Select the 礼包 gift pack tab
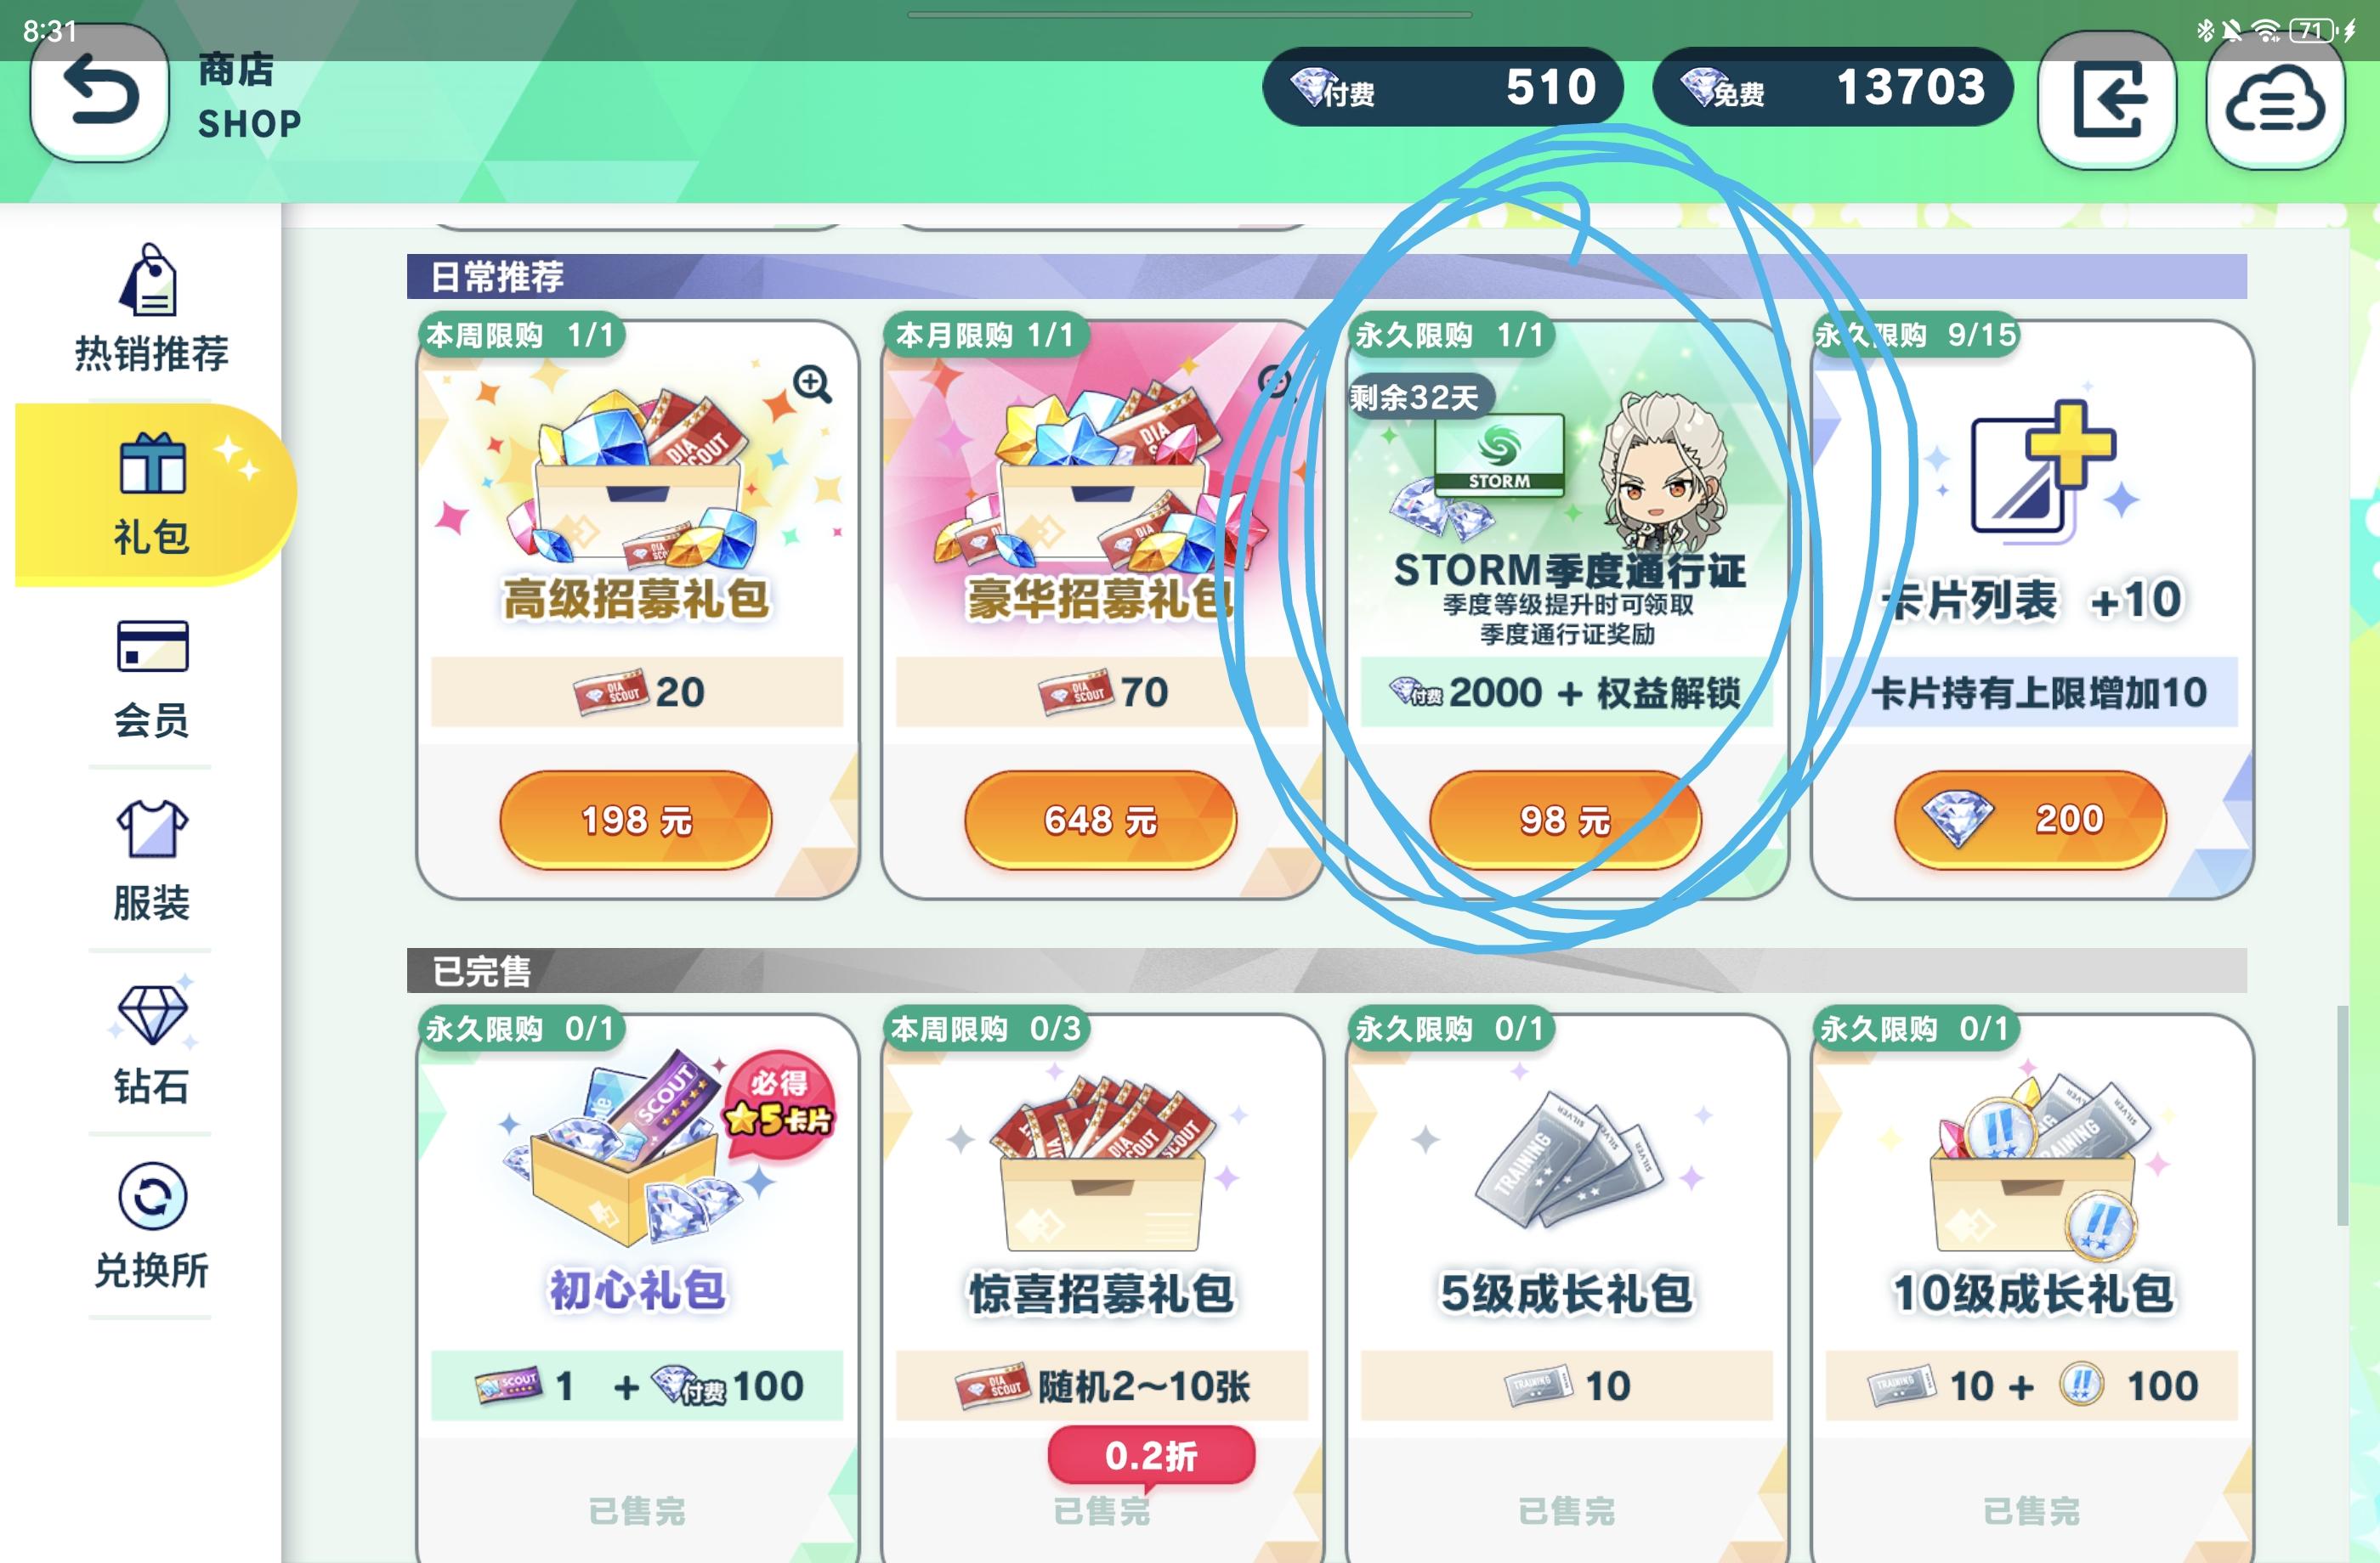 pos(153,494)
